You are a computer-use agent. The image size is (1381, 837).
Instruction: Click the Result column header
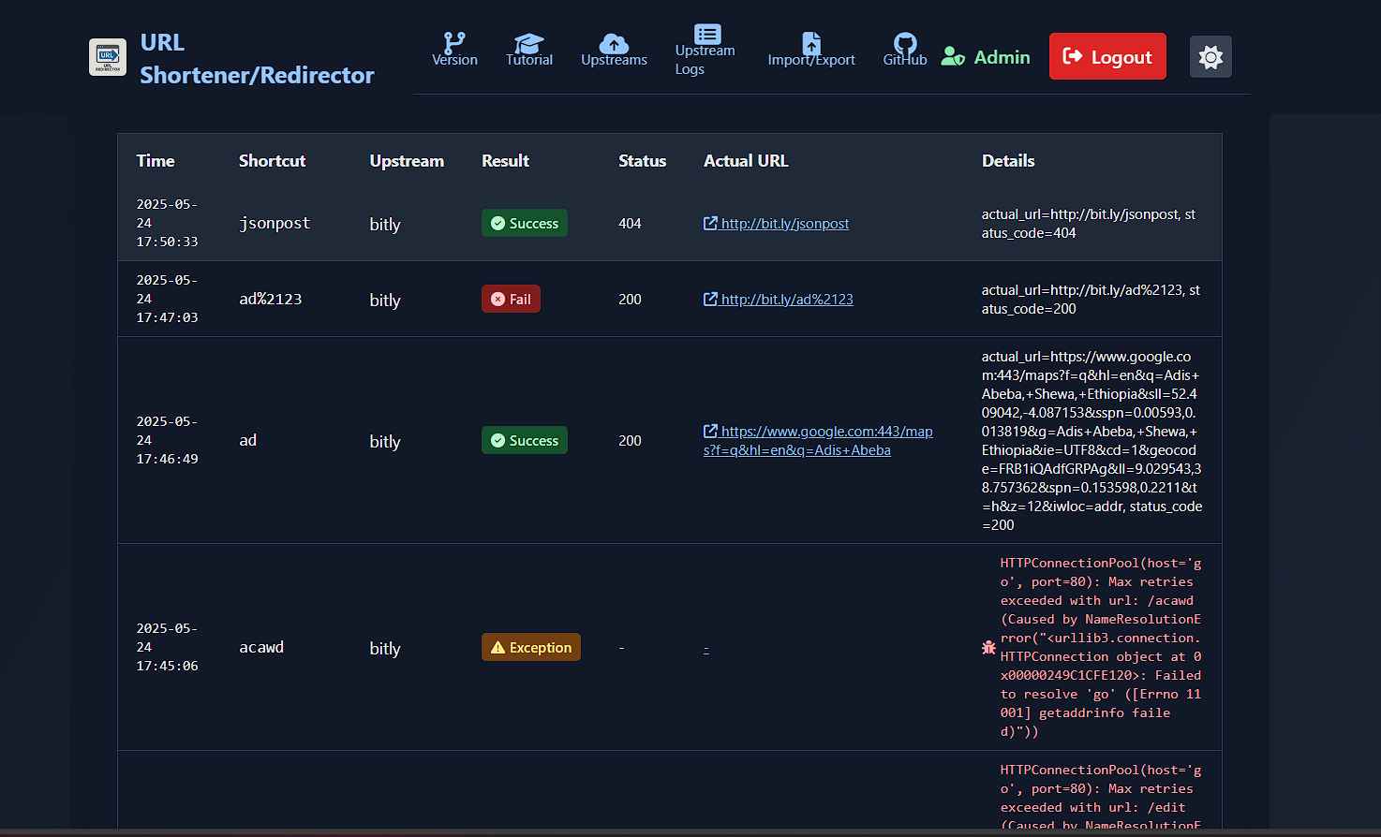coord(505,160)
